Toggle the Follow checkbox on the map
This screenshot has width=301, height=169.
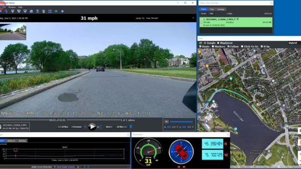(228, 46)
